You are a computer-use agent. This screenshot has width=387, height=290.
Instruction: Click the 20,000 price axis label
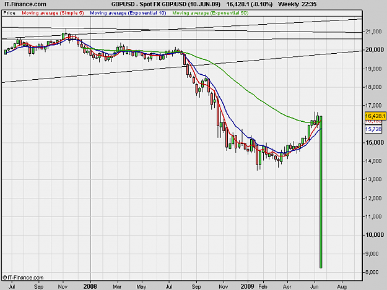click(375, 49)
